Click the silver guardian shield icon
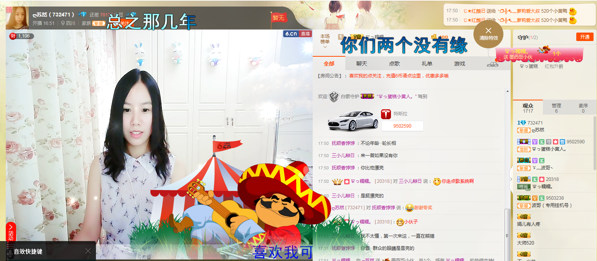Viewport: 597px width, 261px height. click(334, 97)
